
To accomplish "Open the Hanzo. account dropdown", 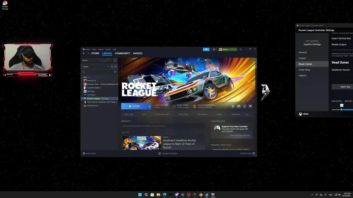I will click(x=228, y=50).
